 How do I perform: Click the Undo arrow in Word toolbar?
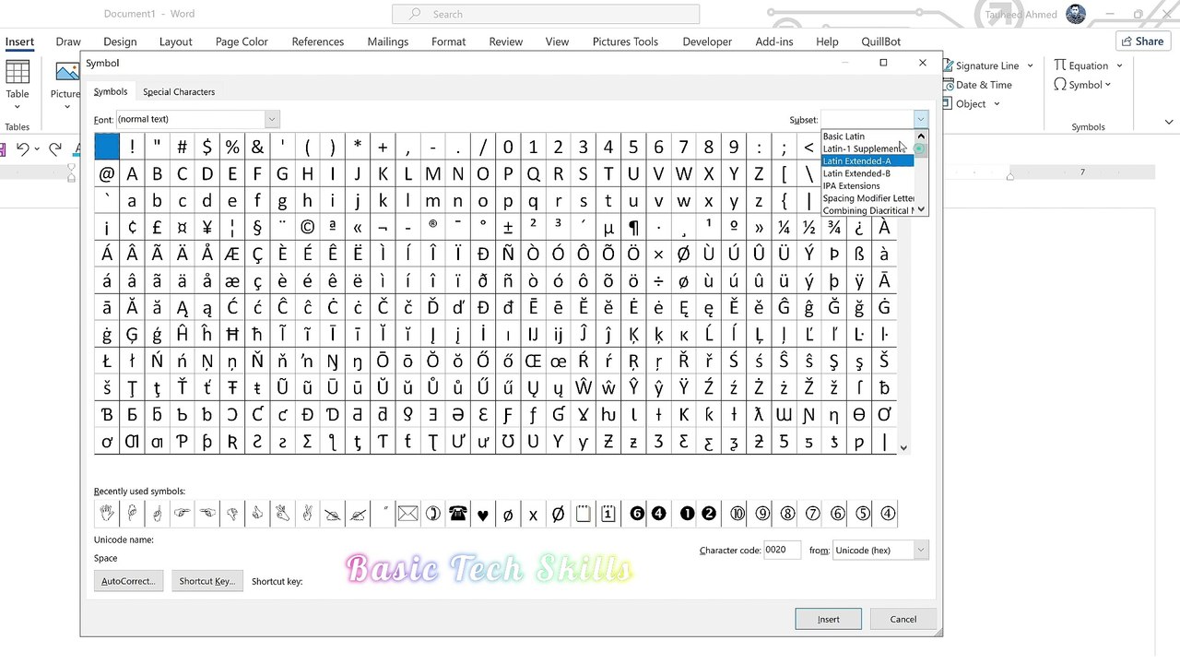coord(22,149)
